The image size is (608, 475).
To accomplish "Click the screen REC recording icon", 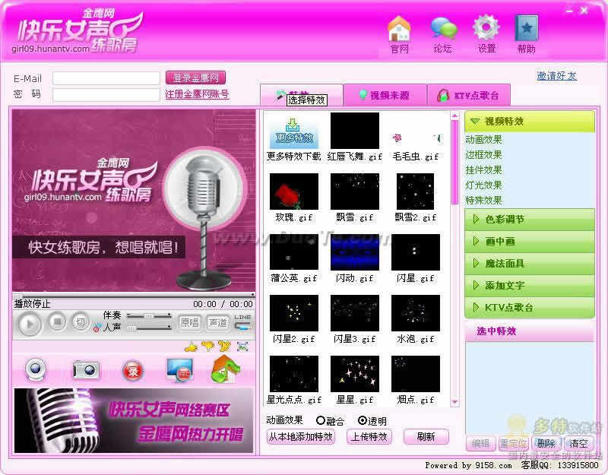I will tap(179, 370).
